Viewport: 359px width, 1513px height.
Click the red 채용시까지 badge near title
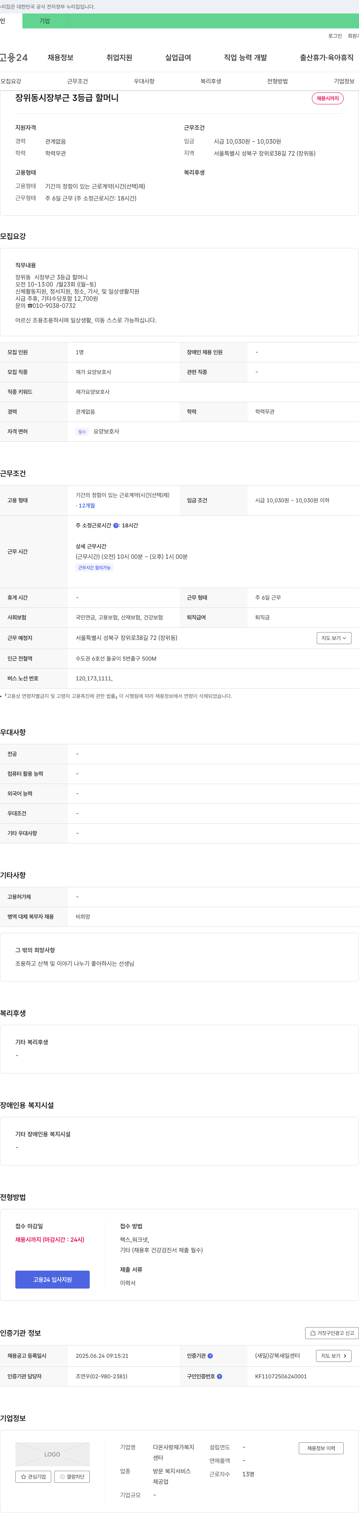pos(328,98)
